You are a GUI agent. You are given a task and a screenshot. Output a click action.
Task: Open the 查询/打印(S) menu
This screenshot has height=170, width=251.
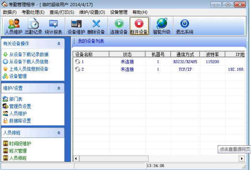coord(62,12)
